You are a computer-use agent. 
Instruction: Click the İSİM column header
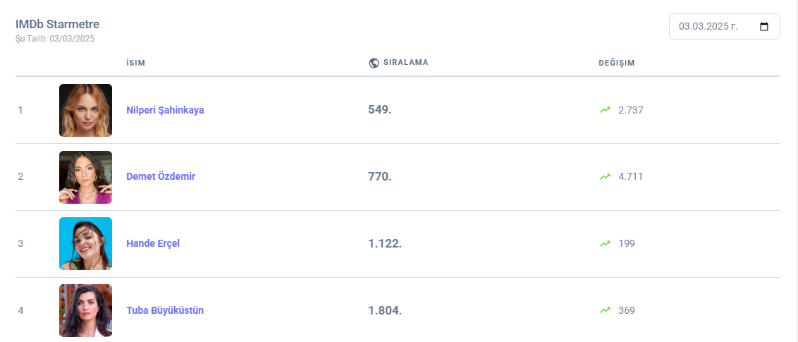(135, 63)
